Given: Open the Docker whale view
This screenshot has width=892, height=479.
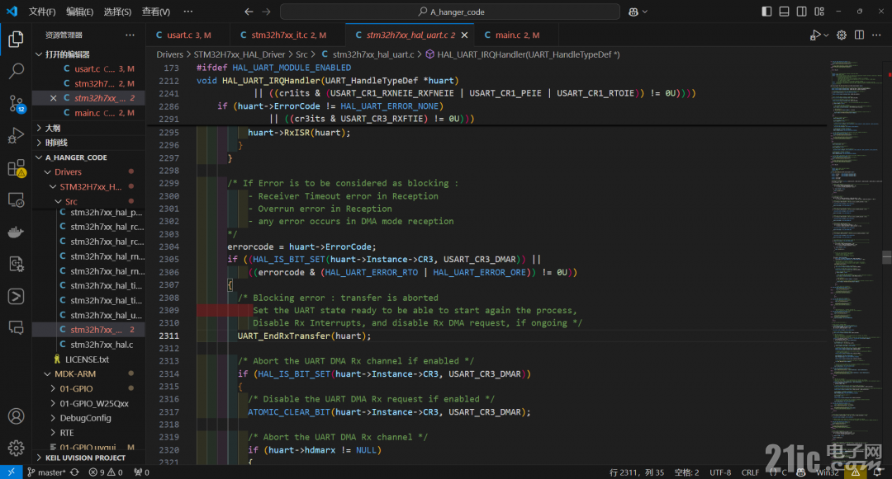Looking at the screenshot, I should 16,232.
